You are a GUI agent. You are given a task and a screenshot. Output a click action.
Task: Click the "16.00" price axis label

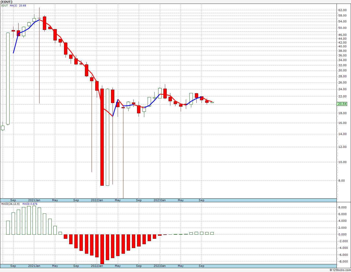tap(342, 123)
